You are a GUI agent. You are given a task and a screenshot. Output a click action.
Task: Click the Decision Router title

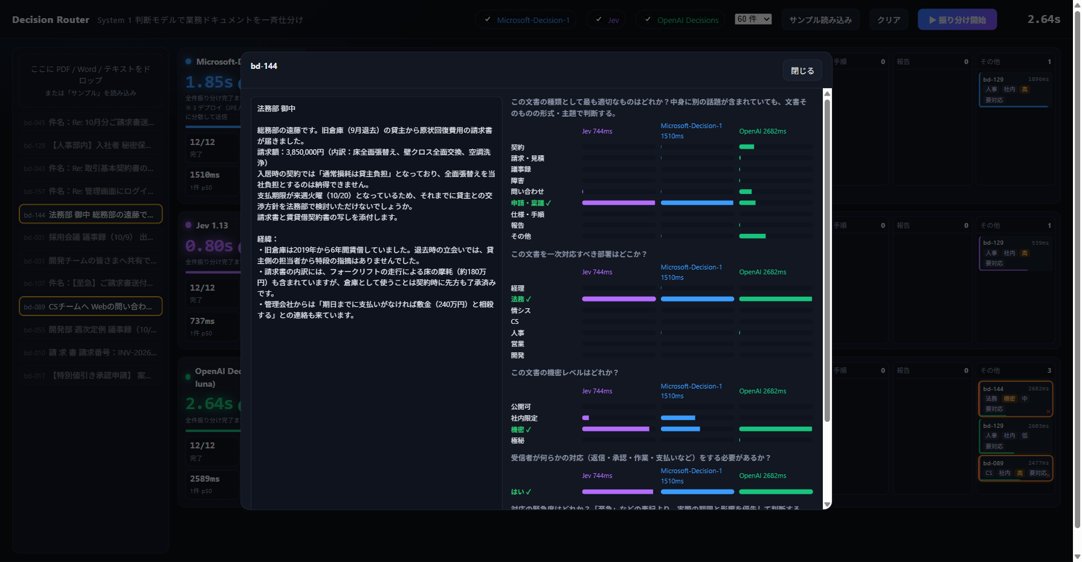51,20
